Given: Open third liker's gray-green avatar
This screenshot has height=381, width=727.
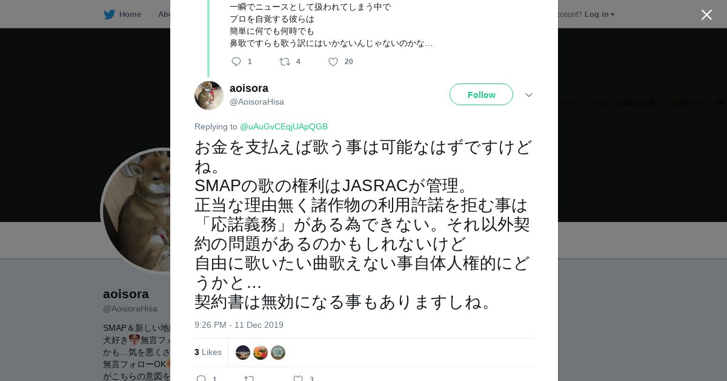Looking at the screenshot, I should click(x=278, y=353).
